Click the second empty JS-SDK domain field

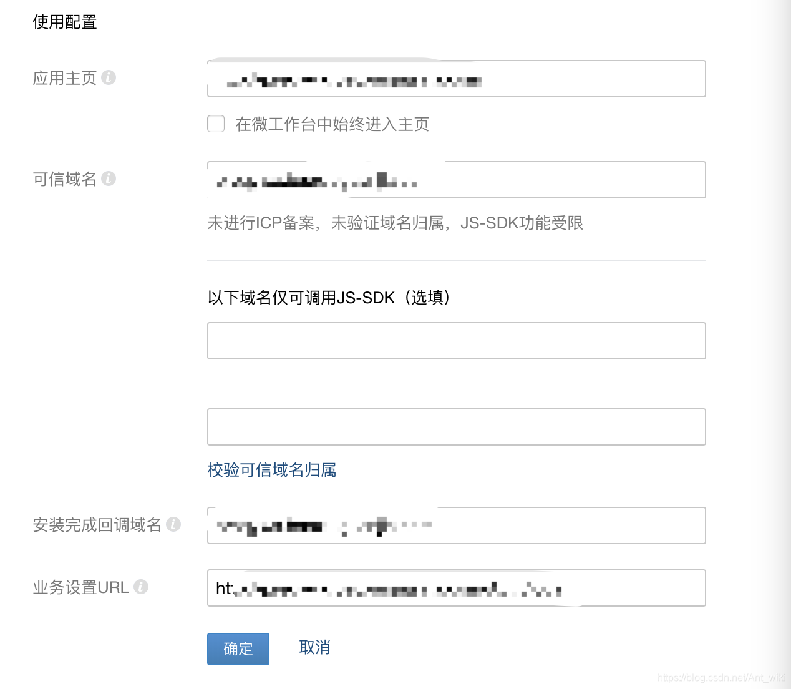click(x=456, y=427)
